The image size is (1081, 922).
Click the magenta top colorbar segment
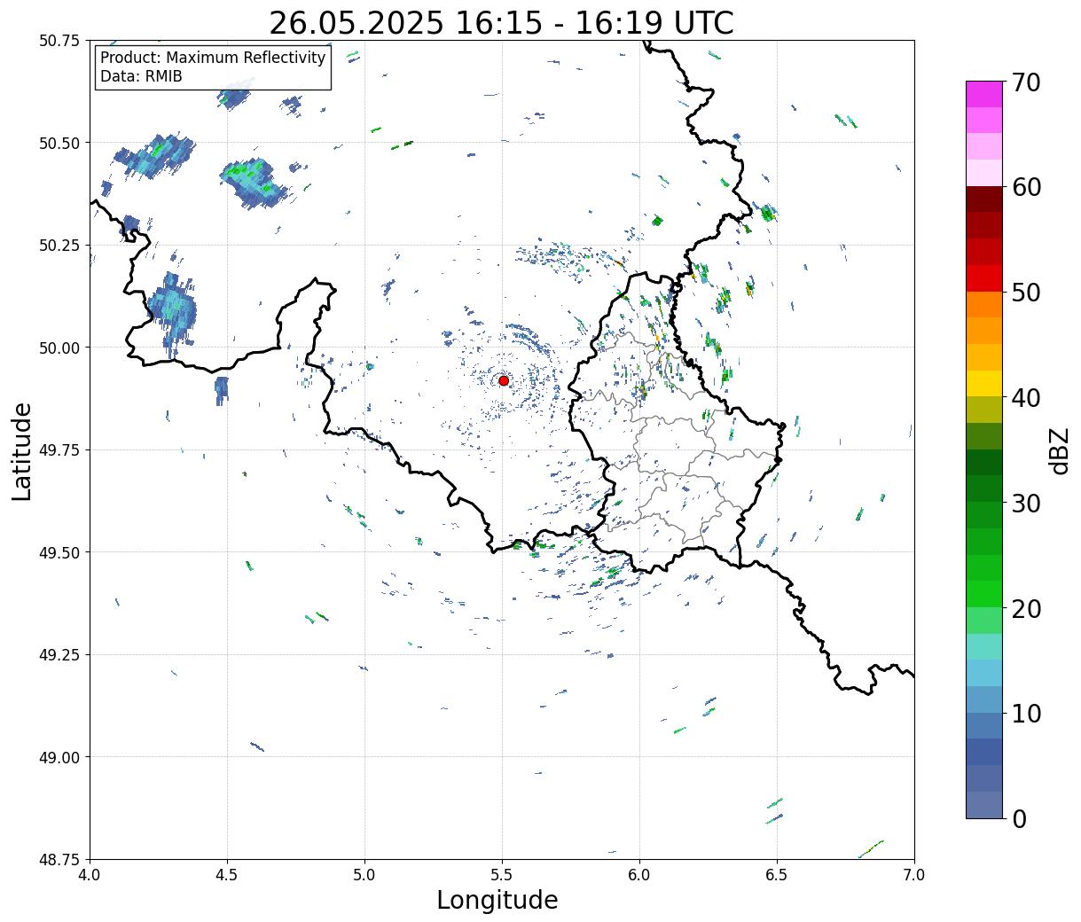click(984, 94)
